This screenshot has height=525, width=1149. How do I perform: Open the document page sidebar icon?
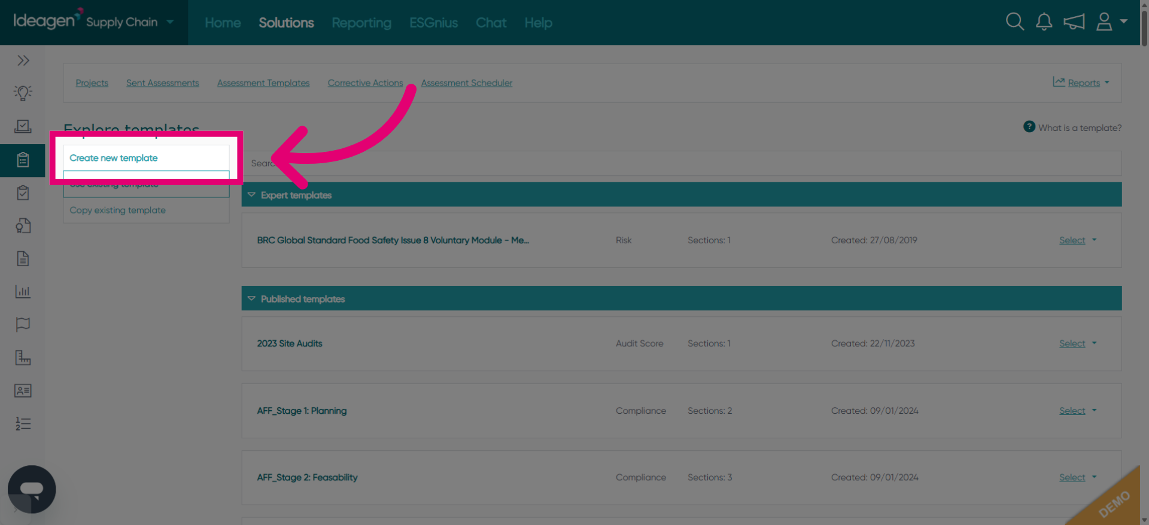pyautogui.click(x=23, y=258)
